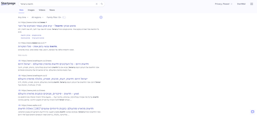Open StartMail link
This screenshot has width=257, height=116.
click(241, 4)
